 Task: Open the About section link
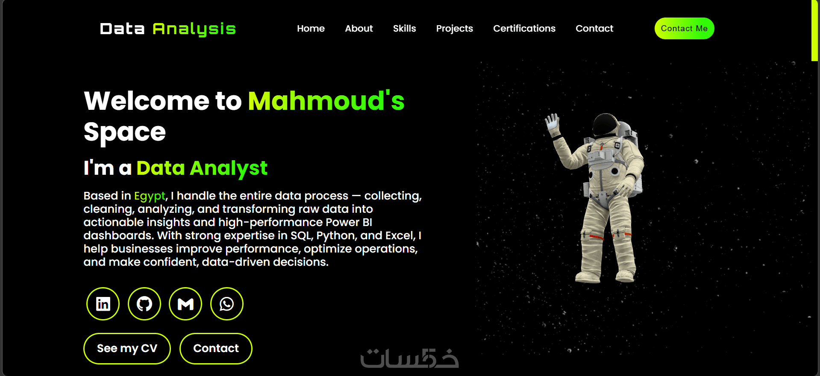tap(359, 29)
